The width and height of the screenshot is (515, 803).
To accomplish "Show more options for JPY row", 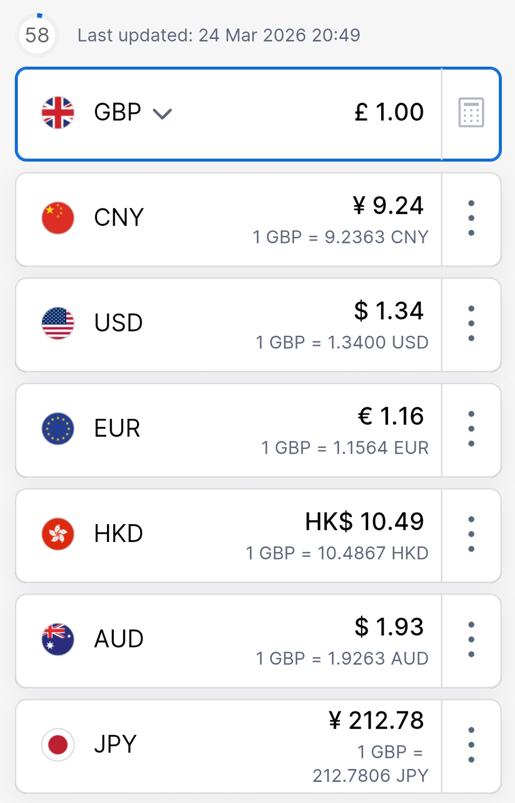I will [471, 745].
